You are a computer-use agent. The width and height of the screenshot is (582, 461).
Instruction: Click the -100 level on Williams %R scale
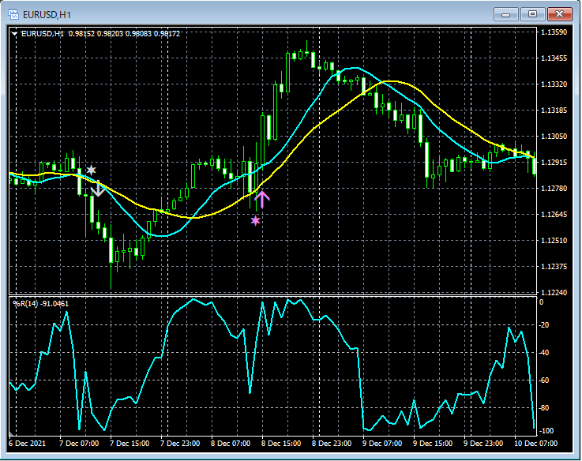[x=545, y=431]
